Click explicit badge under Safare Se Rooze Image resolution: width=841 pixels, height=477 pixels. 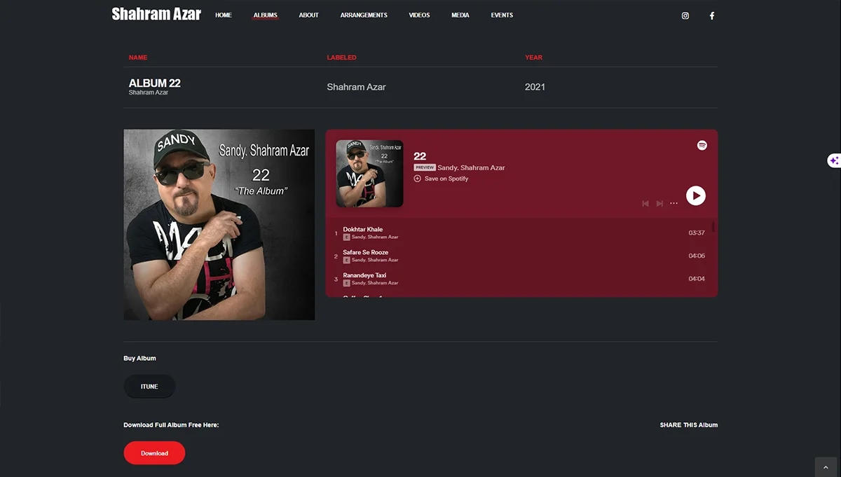coord(346,260)
